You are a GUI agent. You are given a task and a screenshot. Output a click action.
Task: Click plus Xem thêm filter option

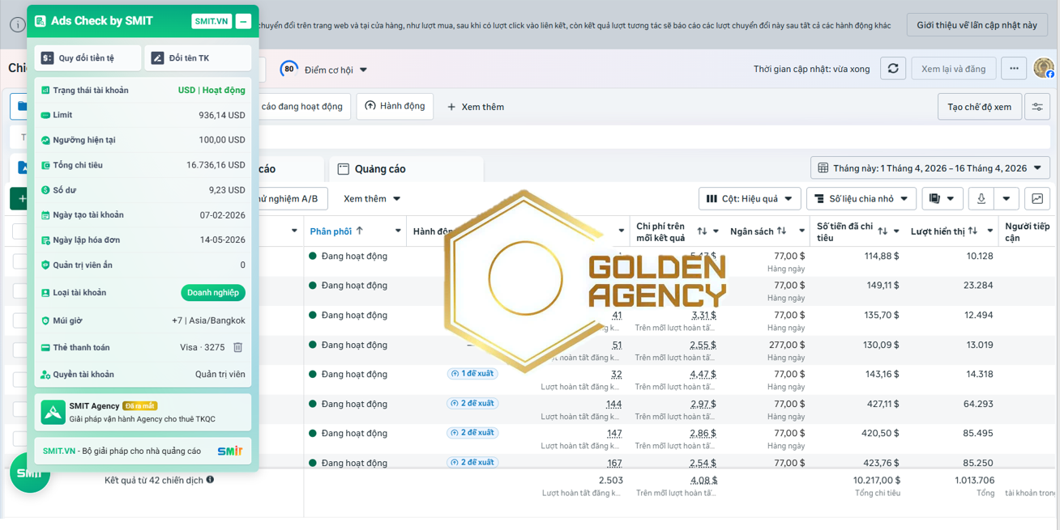(x=476, y=107)
